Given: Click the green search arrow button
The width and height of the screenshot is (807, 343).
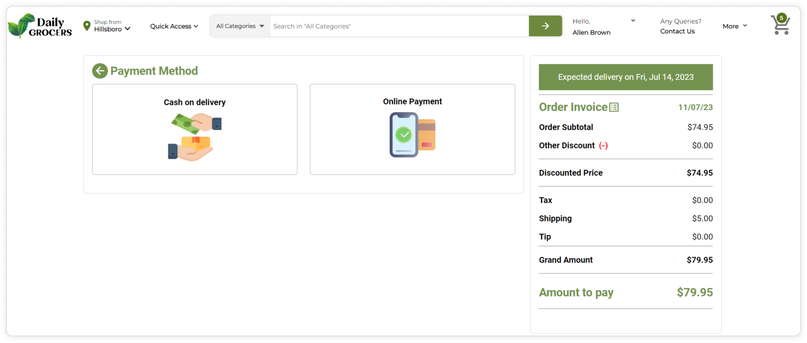Looking at the screenshot, I should [545, 26].
